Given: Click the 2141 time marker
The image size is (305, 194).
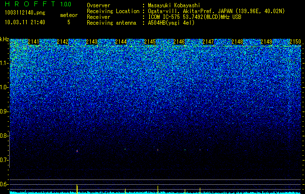Looking at the screenshot, I should pyautogui.click(x=33, y=42).
